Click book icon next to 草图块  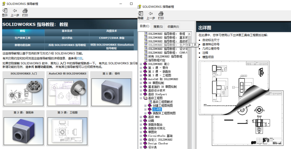[145, 132]
